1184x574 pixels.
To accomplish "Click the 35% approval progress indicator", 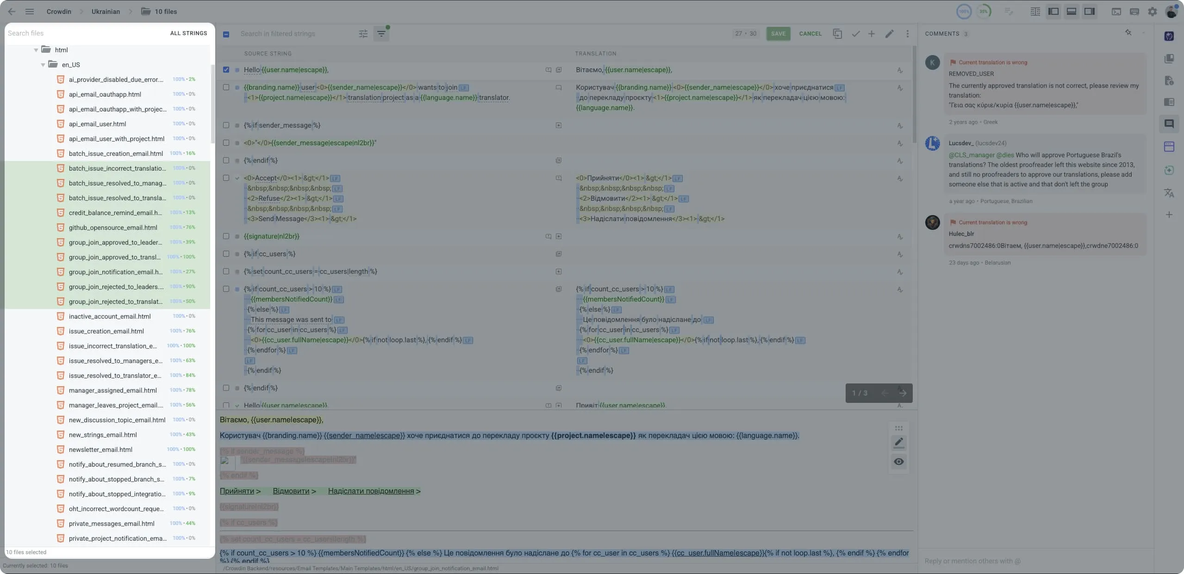I will (984, 11).
